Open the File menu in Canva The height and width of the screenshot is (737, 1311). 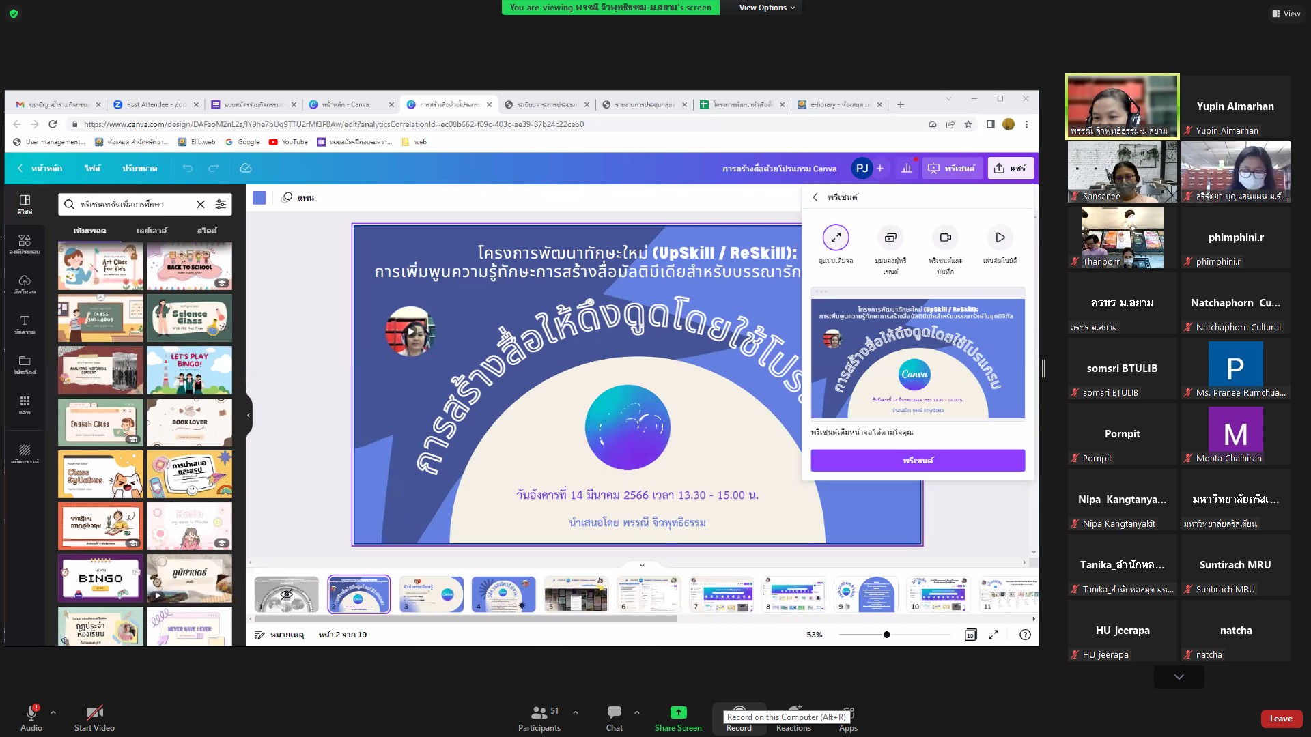coord(92,168)
